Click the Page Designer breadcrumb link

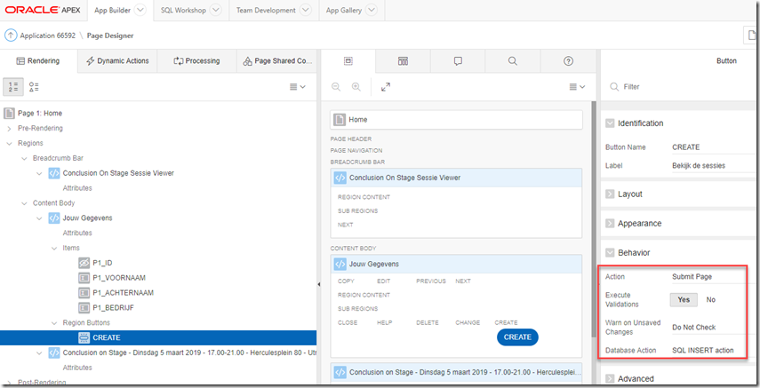point(109,36)
